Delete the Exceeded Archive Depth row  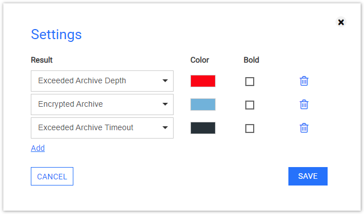pyautogui.click(x=304, y=81)
